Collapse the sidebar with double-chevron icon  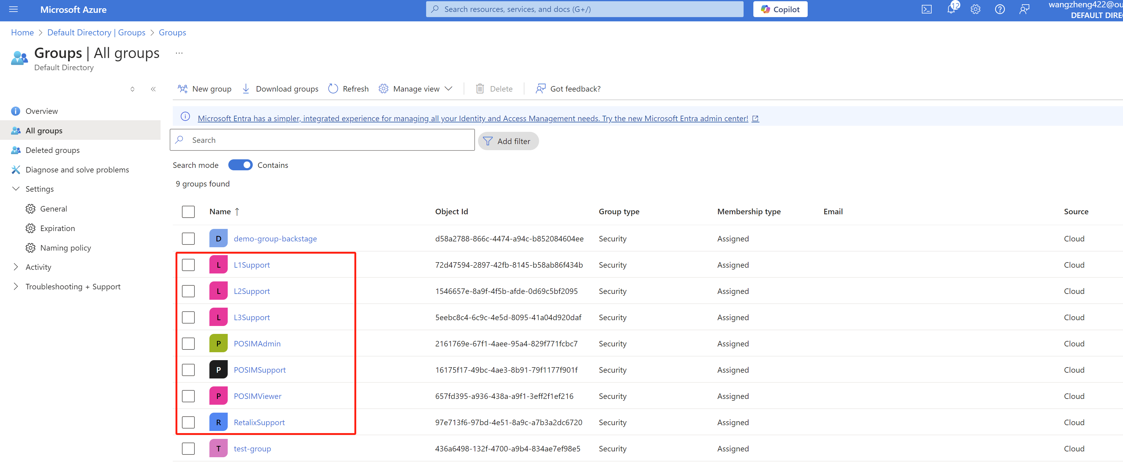(153, 89)
